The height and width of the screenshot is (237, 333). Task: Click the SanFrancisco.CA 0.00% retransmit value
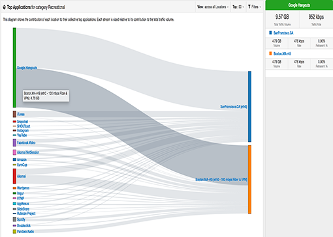(x=321, y=41)
